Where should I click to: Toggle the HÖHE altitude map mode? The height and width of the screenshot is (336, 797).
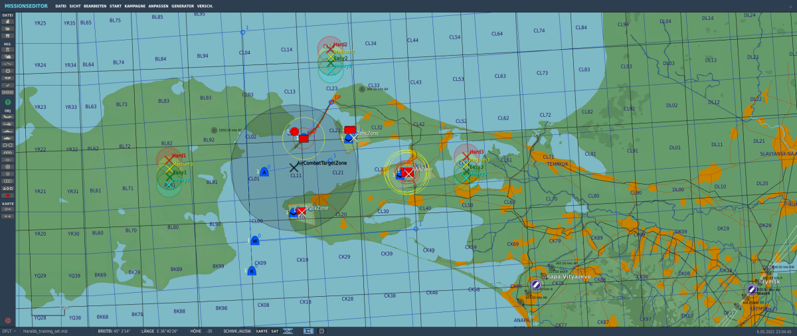288,331
